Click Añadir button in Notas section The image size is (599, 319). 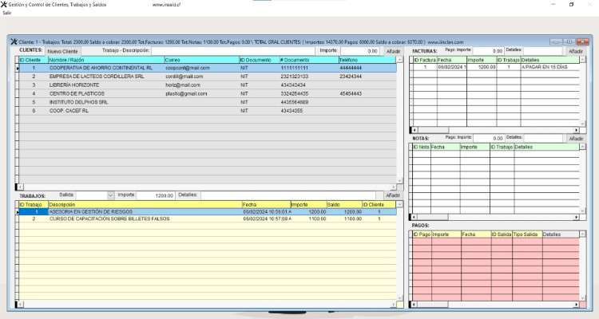click(x=576, y=138)
